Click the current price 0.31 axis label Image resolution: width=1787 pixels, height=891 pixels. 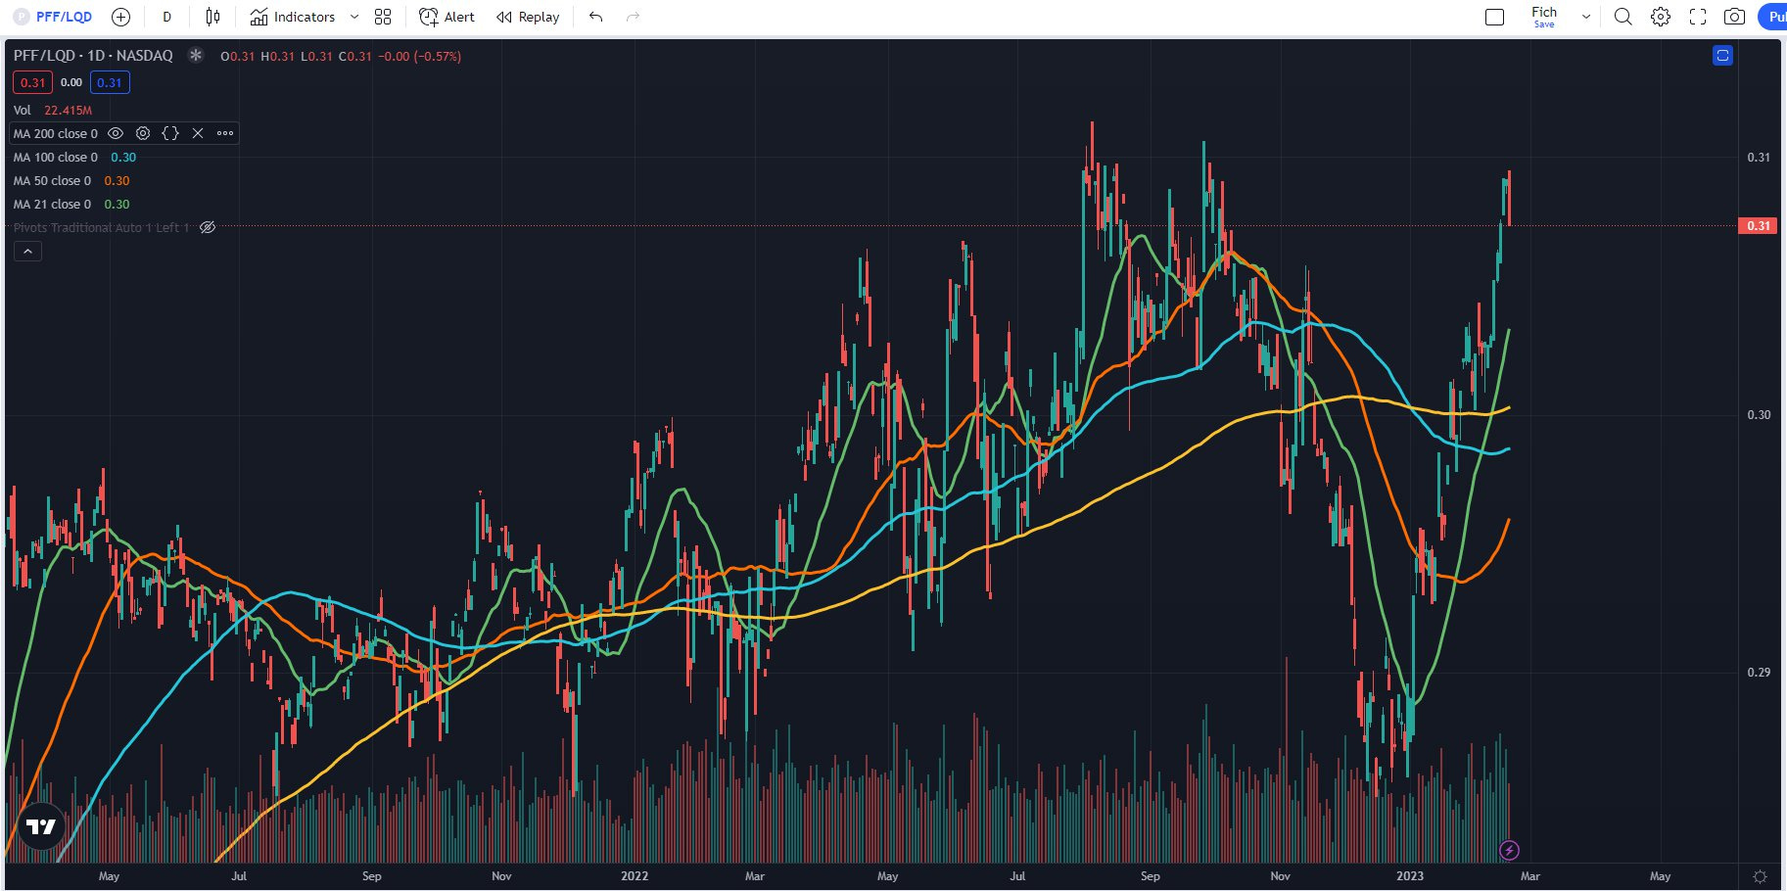(x=1759, y=226)
